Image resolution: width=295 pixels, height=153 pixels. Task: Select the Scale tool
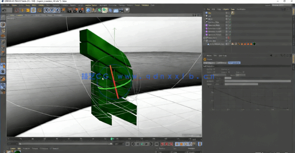28,10
